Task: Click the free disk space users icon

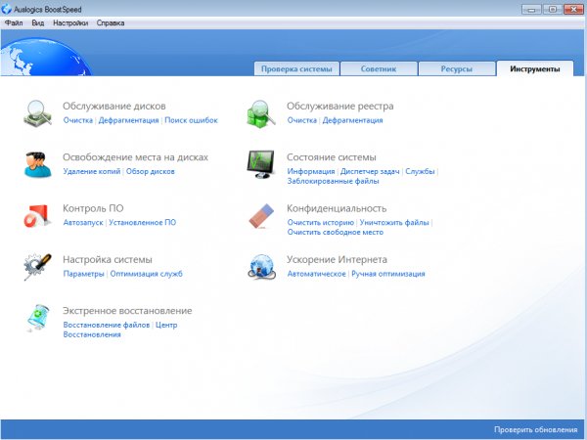Action: pos(37,164)
